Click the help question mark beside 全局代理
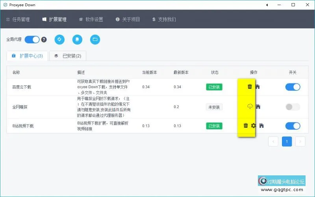This screenshot has height=197, width=315. click(x=44, y=40)
